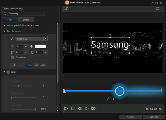Image resolution: width=166 pixels, height=120 pixels.
Task: Click the properties panel scroll up arrow
Action: click(x=58, y=24)
